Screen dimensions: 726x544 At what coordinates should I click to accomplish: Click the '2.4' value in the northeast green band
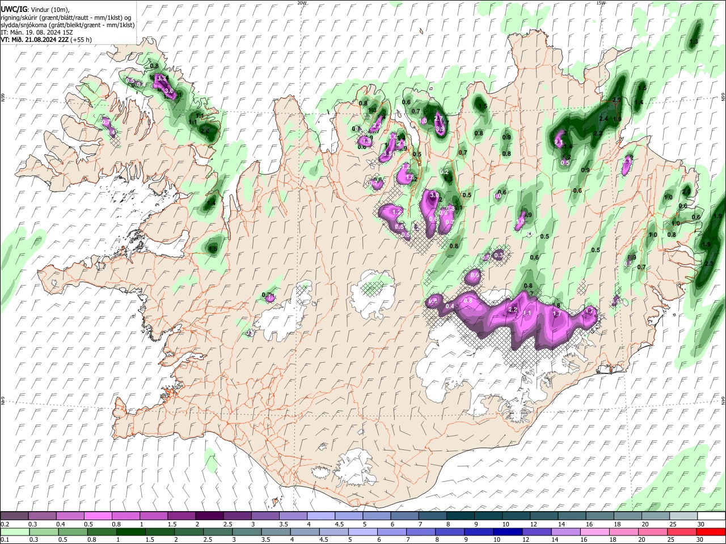tap(603, 118)
